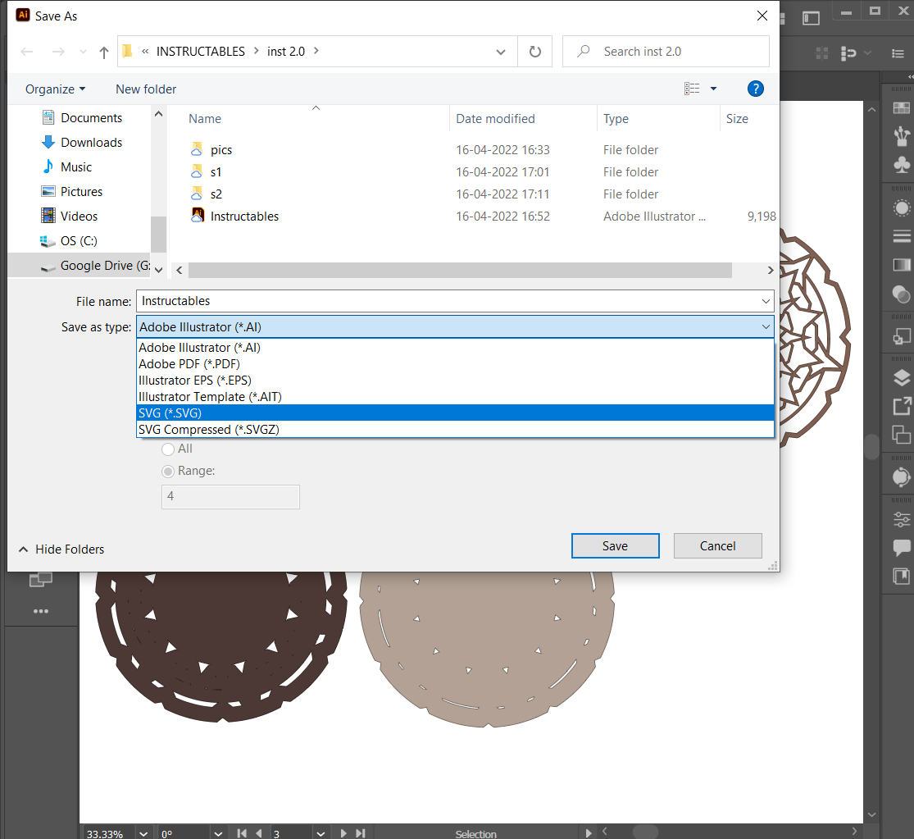
Task: Open the list menu icon at top right
Action: (x=898, y=53)
